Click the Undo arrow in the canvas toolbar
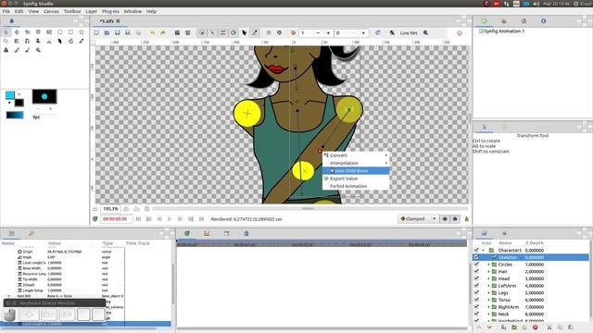593x333 pixels. tap(152, 33)
